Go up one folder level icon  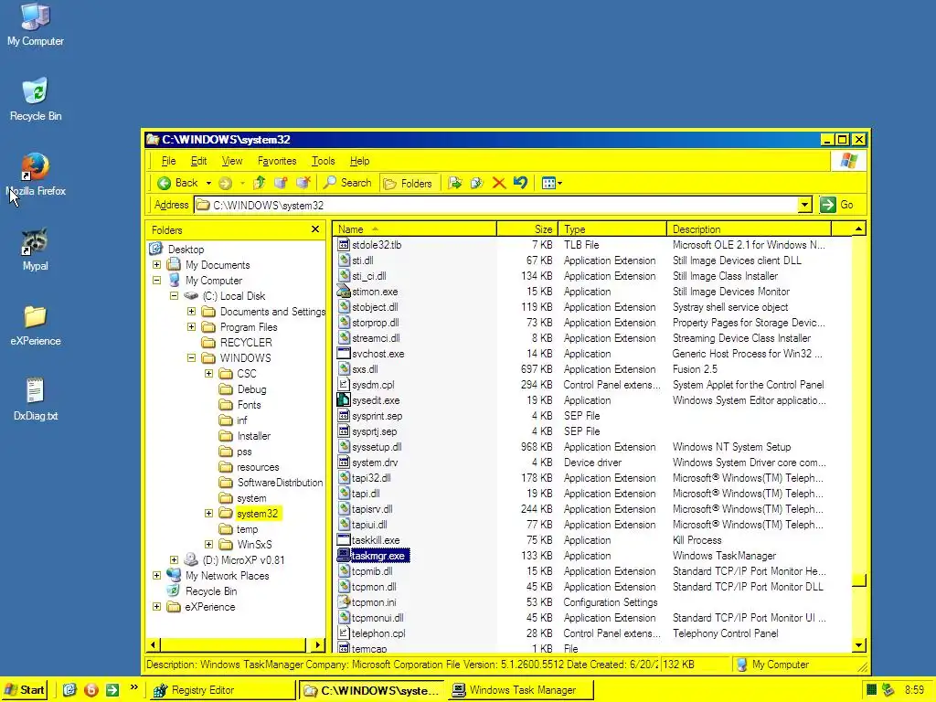click(x=259, y=183)
